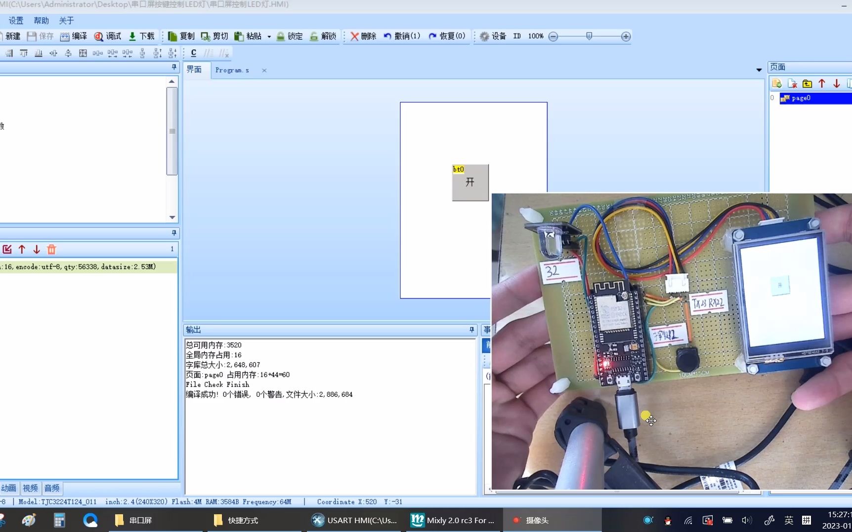This screenshot has height=532, width=852.
Task: Move page0 up using red up arrow
Action: point(821,83)
